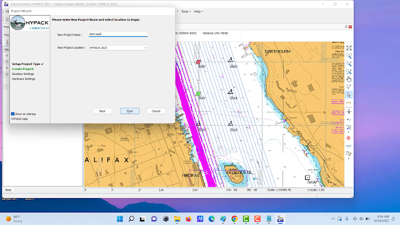Click the blue marker tool above red circle
Viewport: 400px width, 225px height.
[x=349, y=127]
